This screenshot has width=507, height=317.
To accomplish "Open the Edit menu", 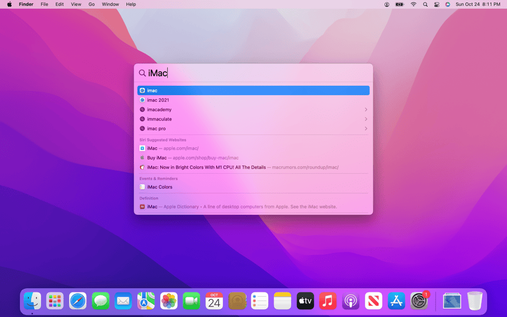I will pos(59,4).
